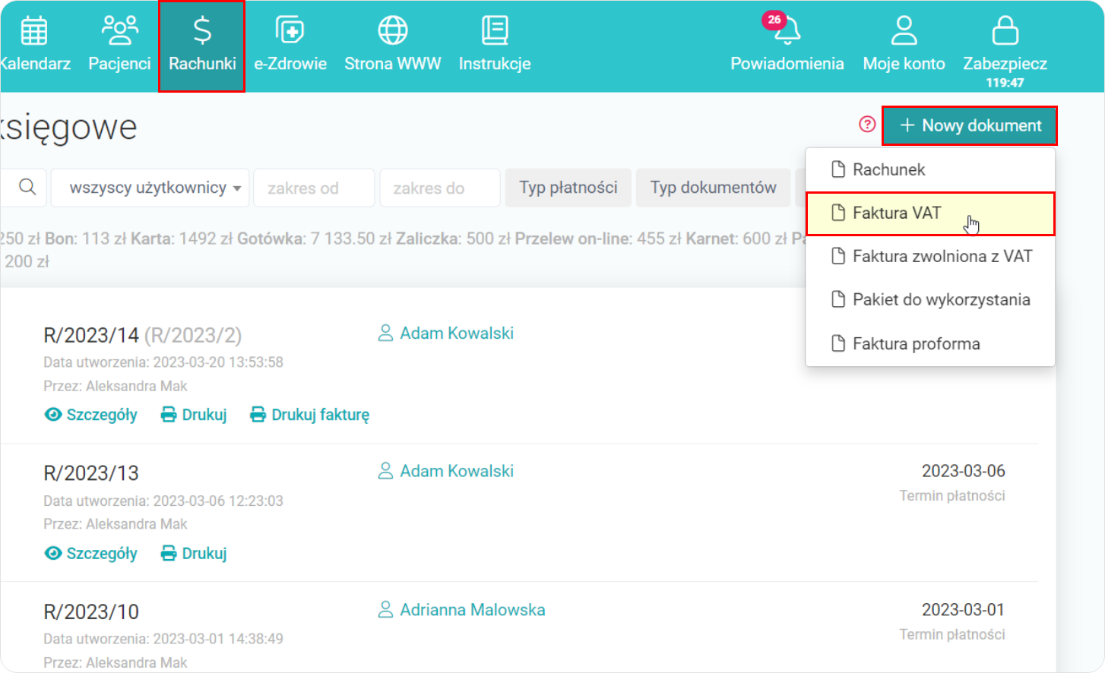Click the R/2023/13 document title
1105x673 pixels.
tap(91, 473)
